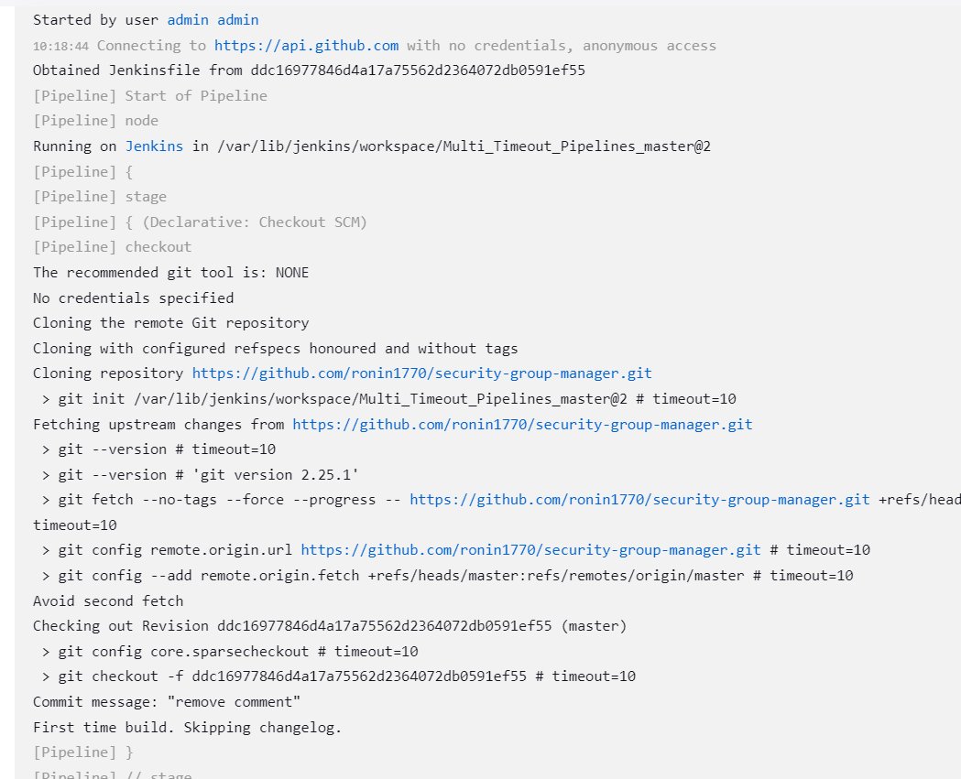Click the Jenkins node link
Screen dimensions: 961x779
click(x=154, y=146)
